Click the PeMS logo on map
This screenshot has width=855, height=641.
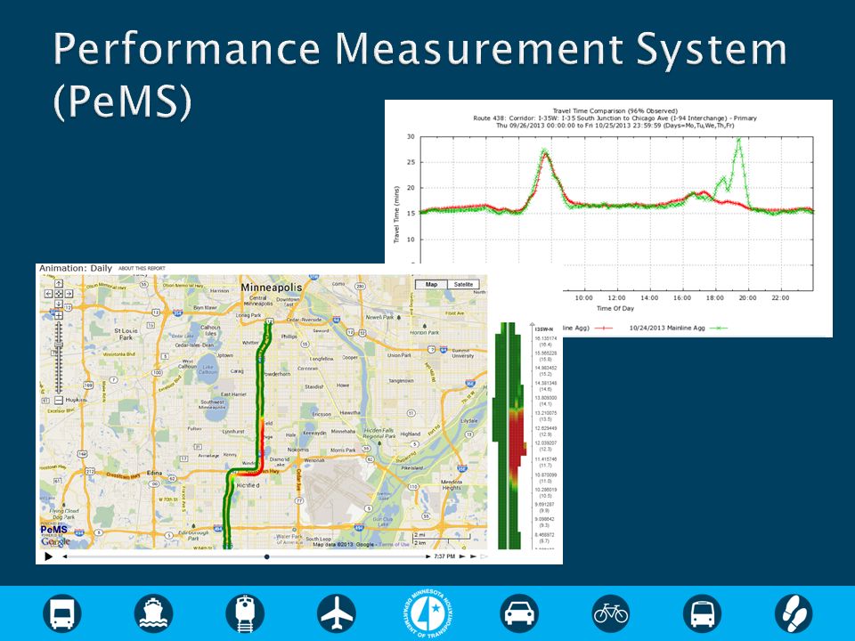(x=54, y=530)
